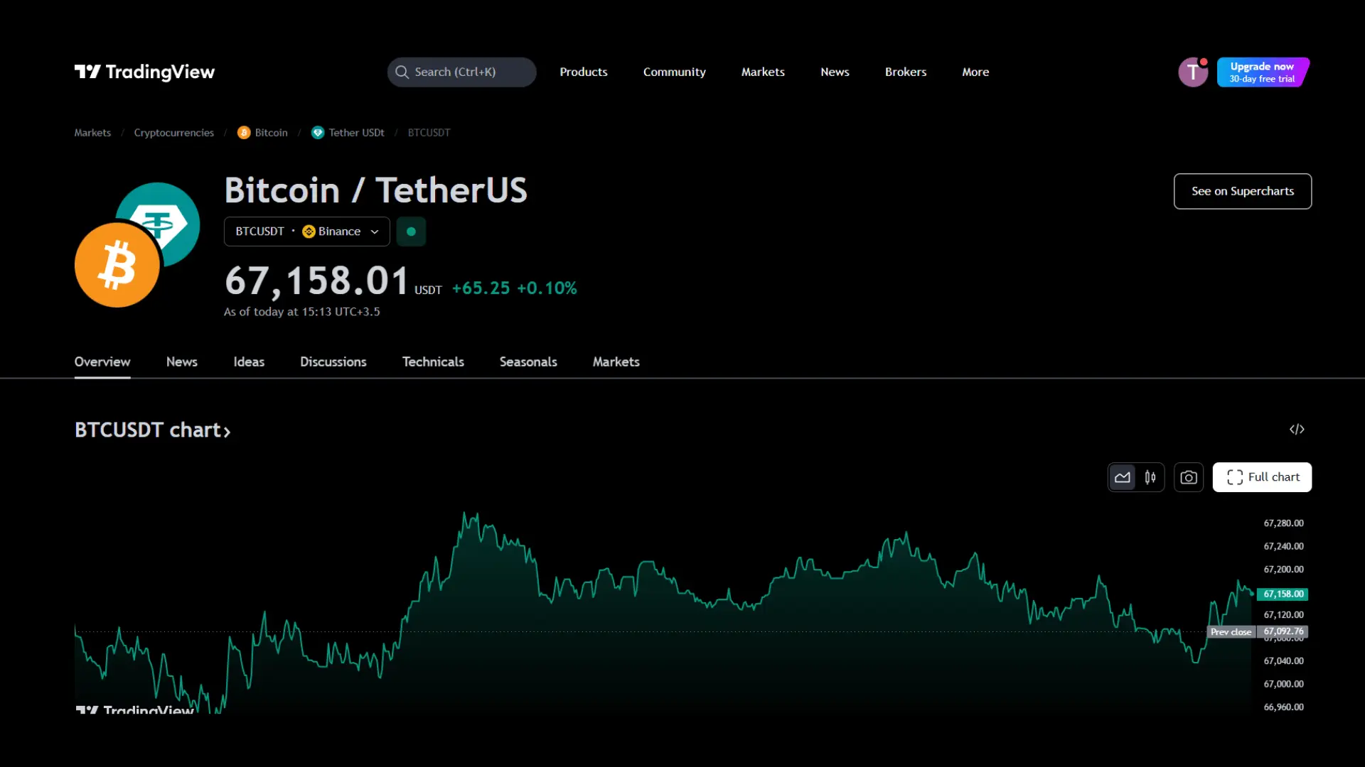Open the Brokers menu
The width and height of the screenshot is (1365, 767).
906,72
